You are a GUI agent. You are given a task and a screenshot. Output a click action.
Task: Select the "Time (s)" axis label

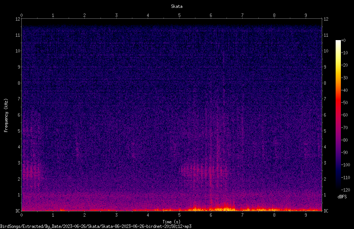[x=171, y=222]
